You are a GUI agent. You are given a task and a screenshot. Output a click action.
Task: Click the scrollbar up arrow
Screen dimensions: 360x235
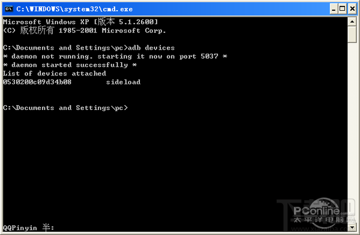[352, 22]
